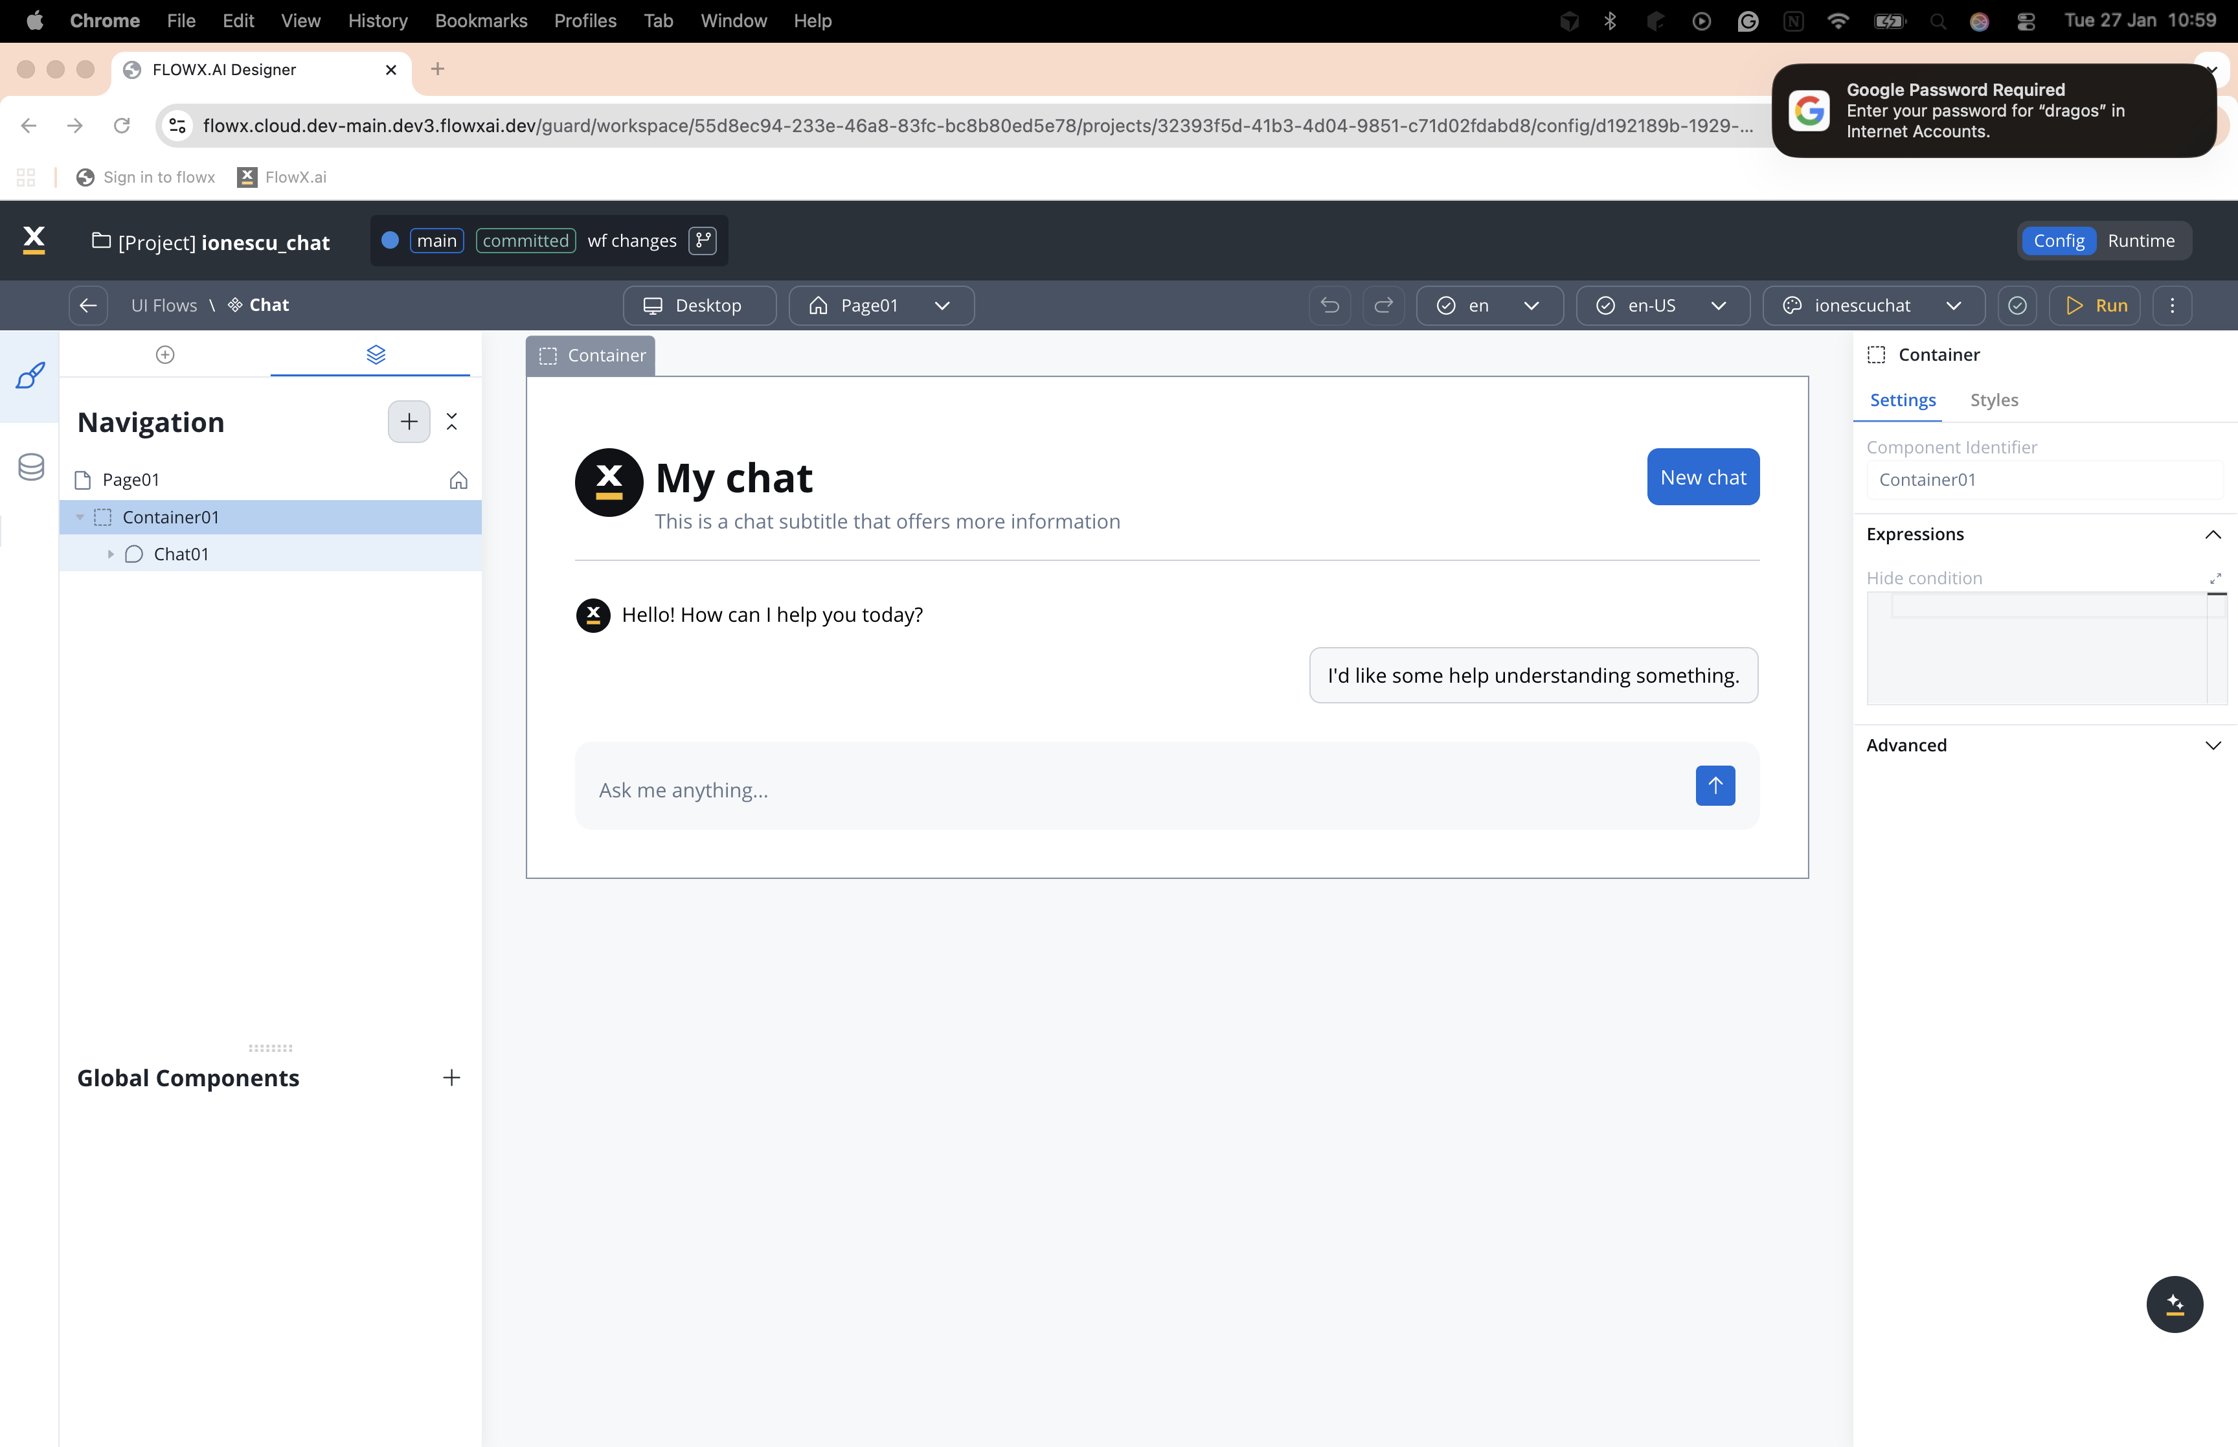Click the paintbrush UI designer sidebar icon

[30, 376]
